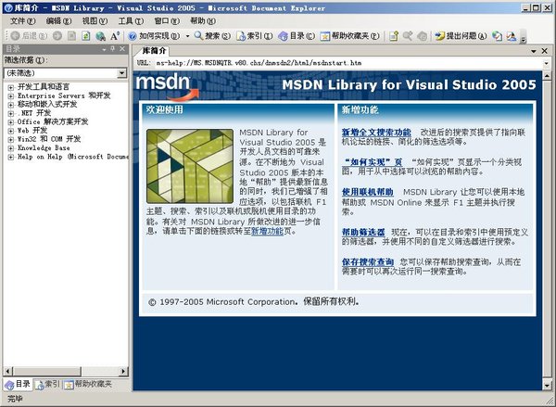The width and height of the screenshot is (556, 407).
Task: Open the URL field dropdown arrow
Action: pyautogui.click(x=547, y=64)
